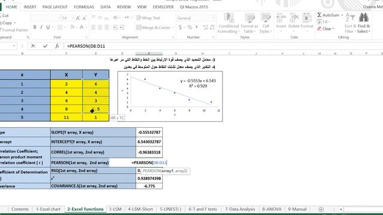
Task: Open the Font Color dropdown arrow
Action: [87, 27]
